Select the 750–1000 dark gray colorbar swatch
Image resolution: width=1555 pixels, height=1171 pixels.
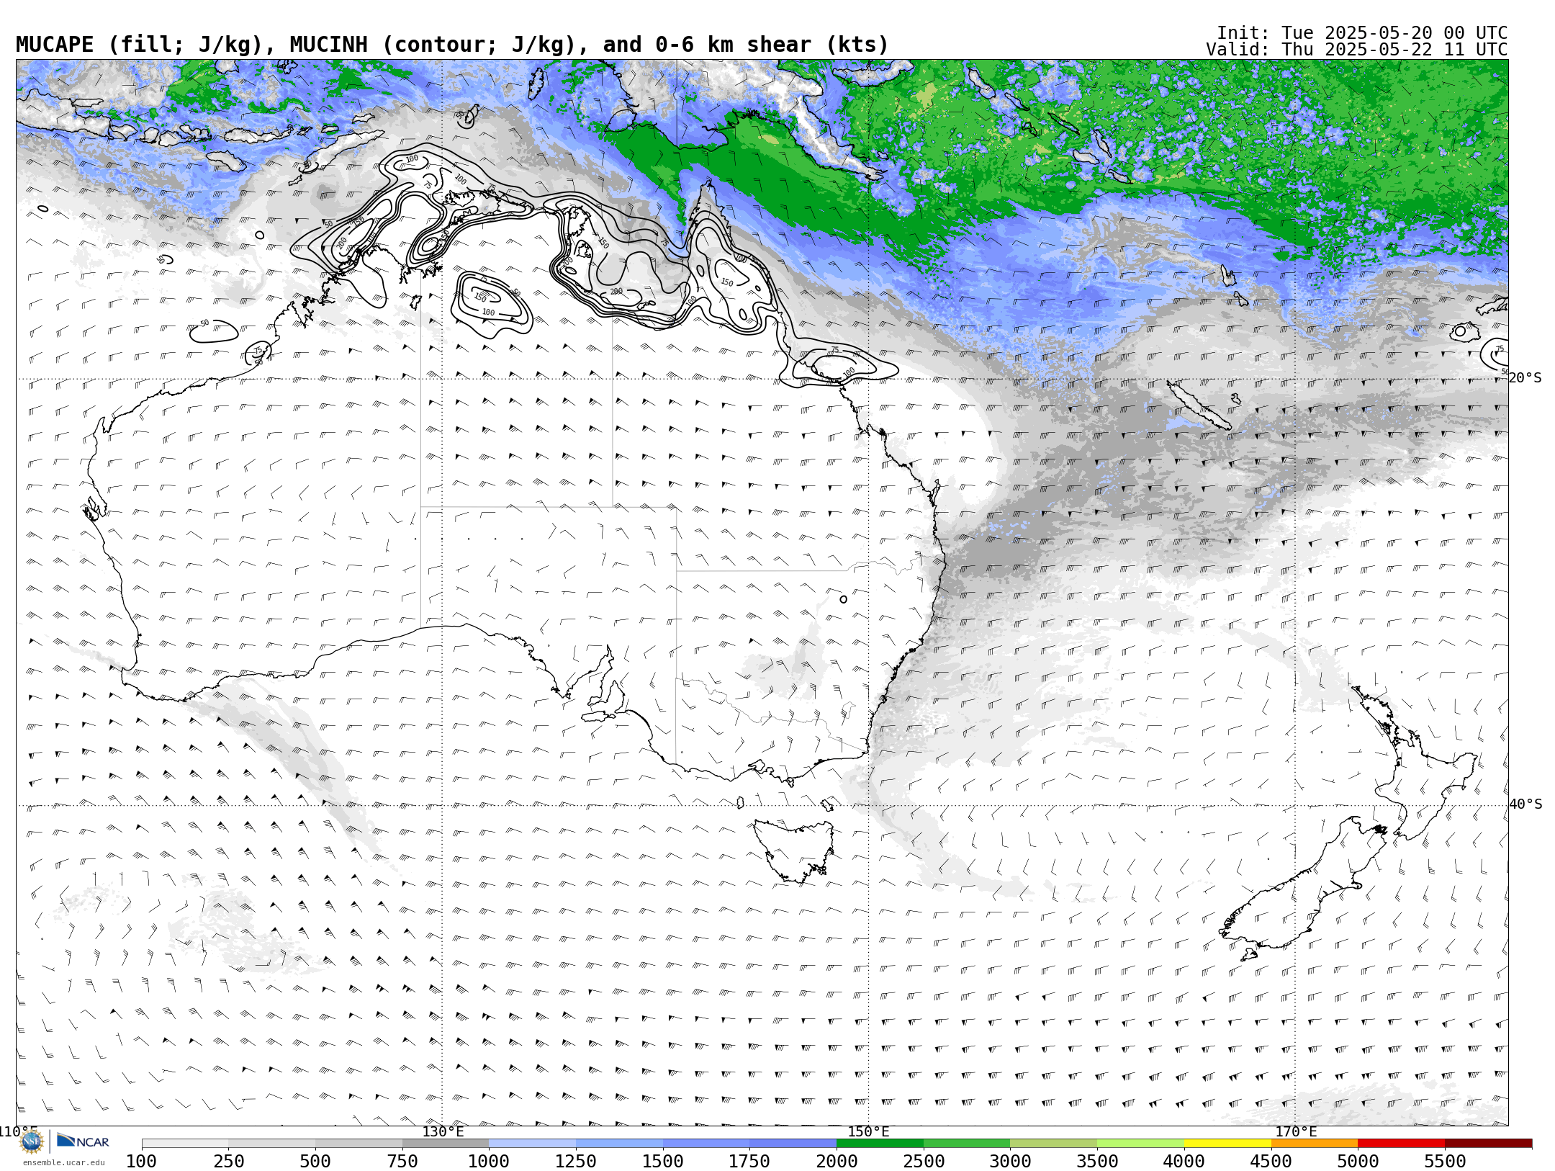click(446, 1144)
